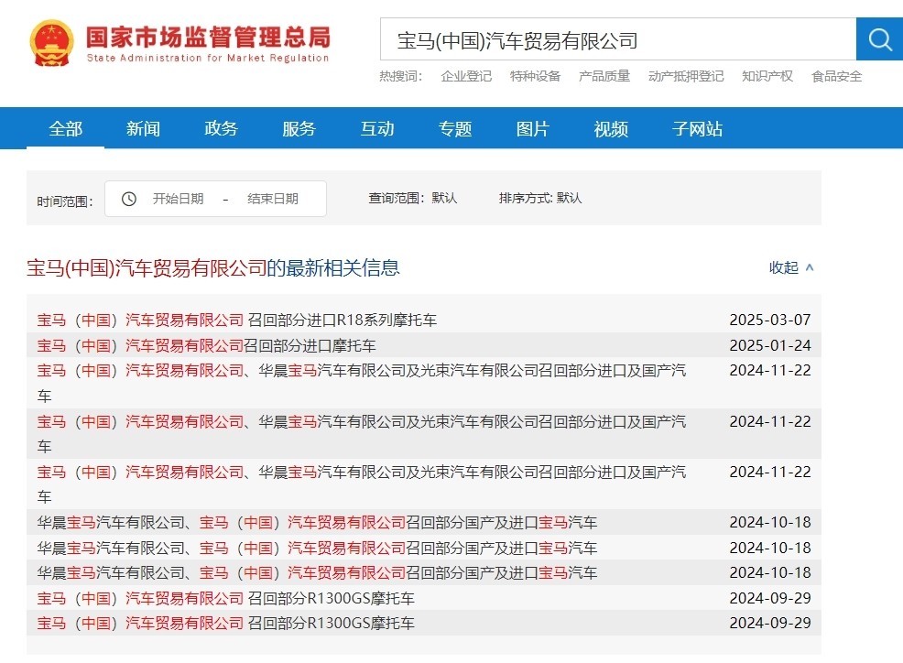
Task: Click hot keyword 知识产权
Action: pos(767,76)
